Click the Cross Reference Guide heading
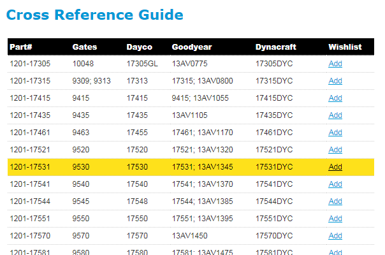 coord(95,15)
